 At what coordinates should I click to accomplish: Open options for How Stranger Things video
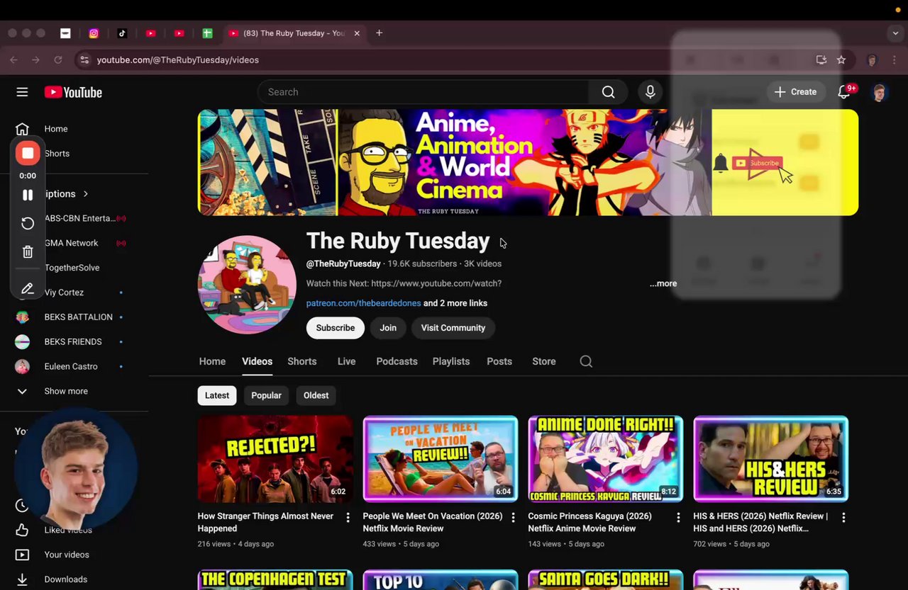point(348,518)
